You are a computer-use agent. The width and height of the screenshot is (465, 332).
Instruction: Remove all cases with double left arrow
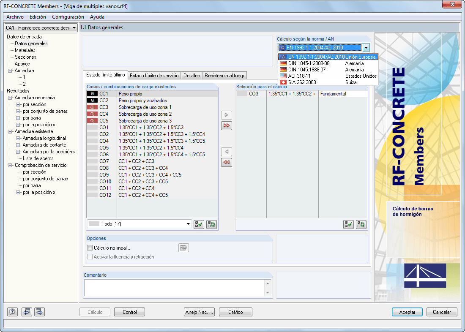[x=227, y=162]
